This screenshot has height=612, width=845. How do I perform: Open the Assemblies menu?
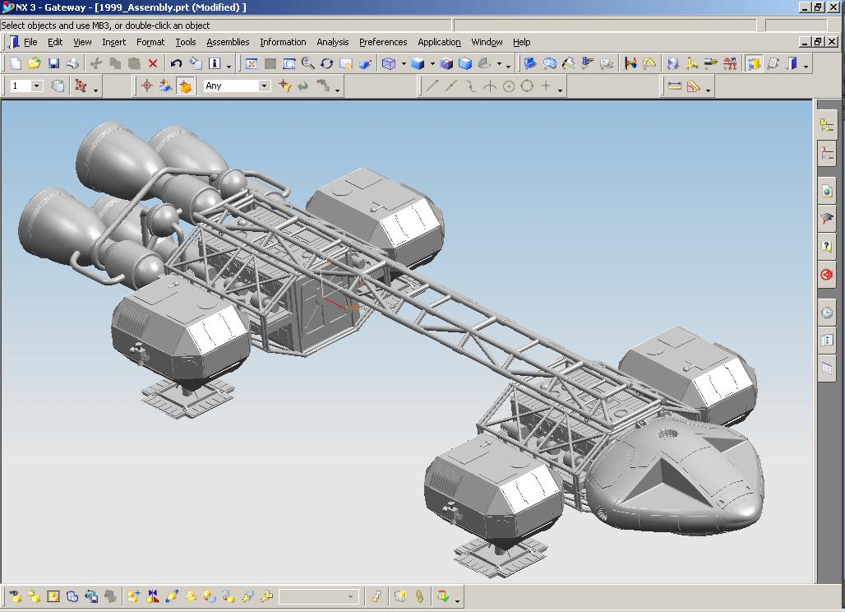point(228,42)
